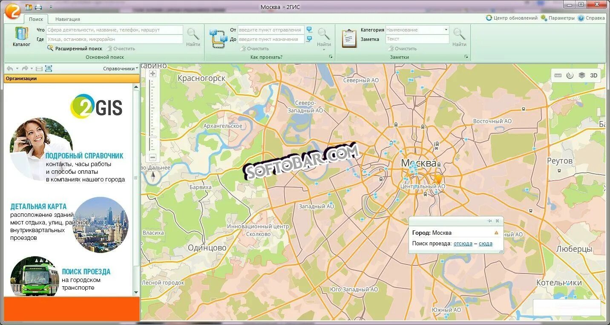Open the map layers icon
610x325 pixels.
582,75
